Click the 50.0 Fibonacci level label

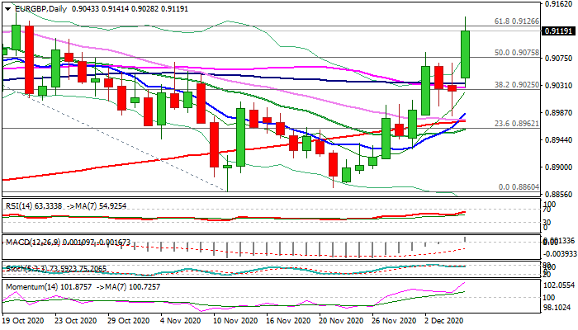tap(516, 52)
